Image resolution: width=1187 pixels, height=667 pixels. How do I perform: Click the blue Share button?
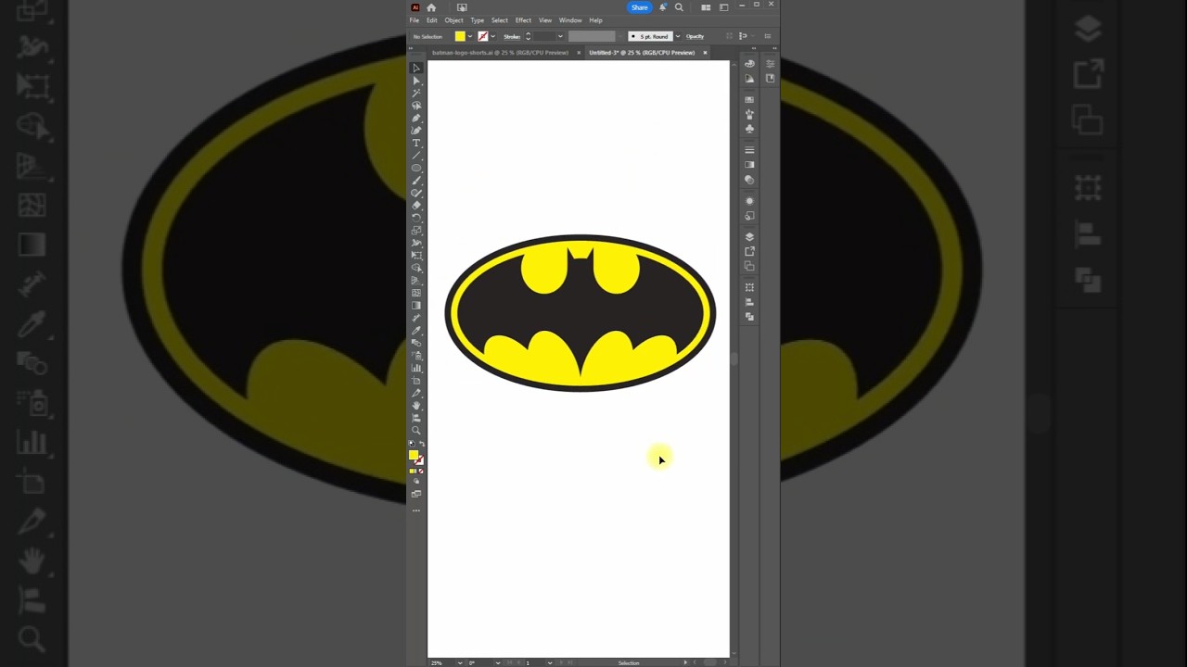point(640,7)
